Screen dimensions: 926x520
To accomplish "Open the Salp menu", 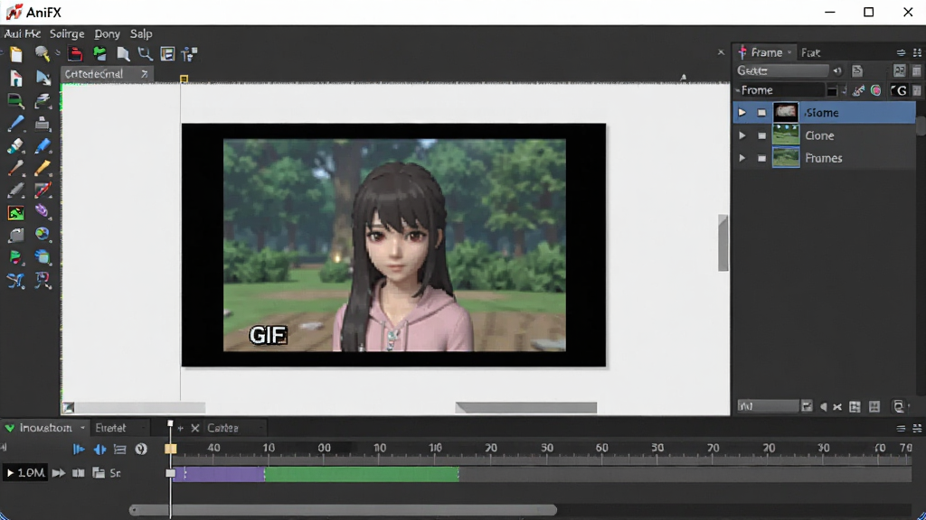I will [141, 34].
